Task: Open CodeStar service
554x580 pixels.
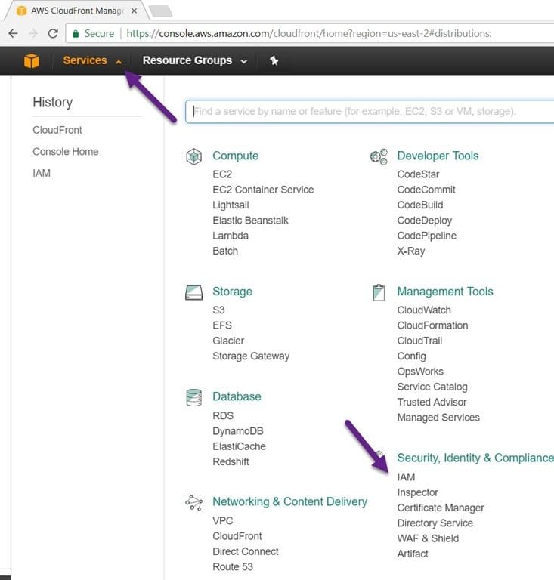Action: 418,174
